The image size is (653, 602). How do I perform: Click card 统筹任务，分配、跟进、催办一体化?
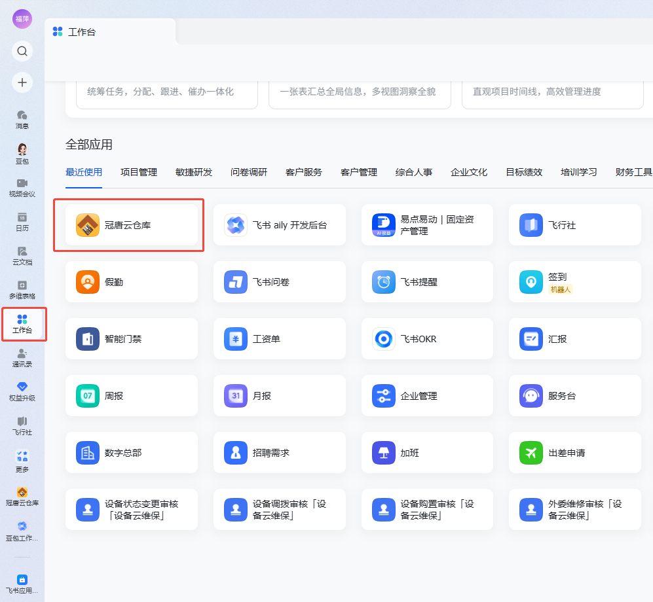(167, 95)
